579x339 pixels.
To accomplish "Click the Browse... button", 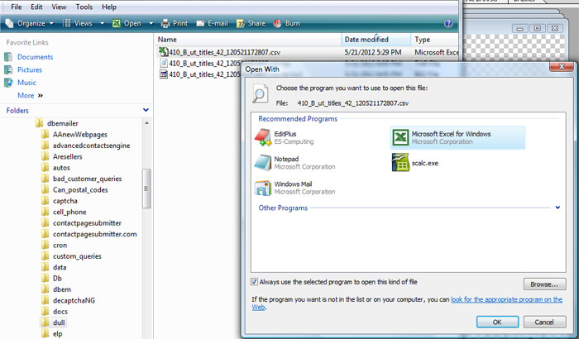I will click(544, 284).
